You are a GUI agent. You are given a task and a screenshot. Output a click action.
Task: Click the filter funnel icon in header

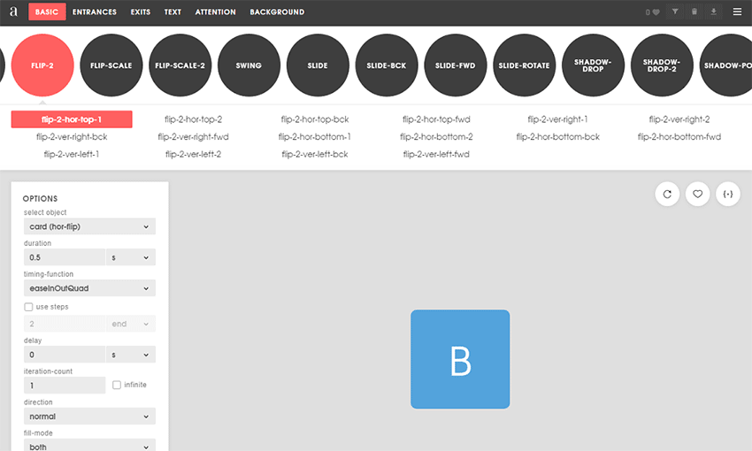pos(675,12)
